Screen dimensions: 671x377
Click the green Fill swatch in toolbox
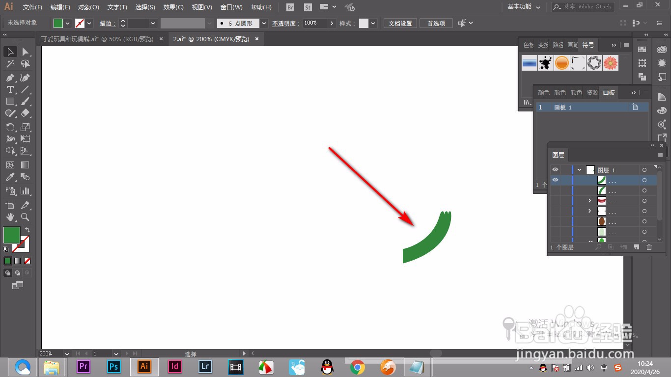coord(12,235)
